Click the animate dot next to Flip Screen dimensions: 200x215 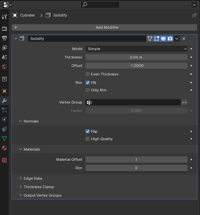pos(191,131)
